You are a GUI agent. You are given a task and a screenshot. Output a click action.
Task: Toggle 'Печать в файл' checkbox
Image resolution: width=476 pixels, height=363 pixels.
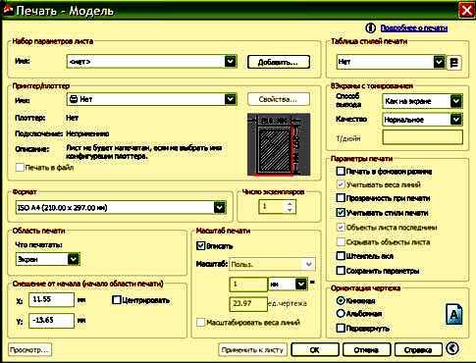pyautogui.click(x=20, y=168)
